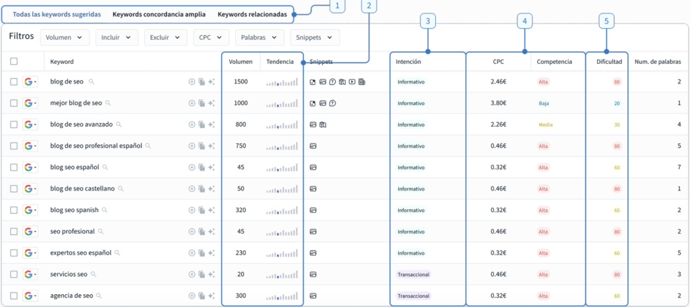Select the checkbox for 'blog de seo castellano'
Screen dimensions: 690x307
point(14,189)
